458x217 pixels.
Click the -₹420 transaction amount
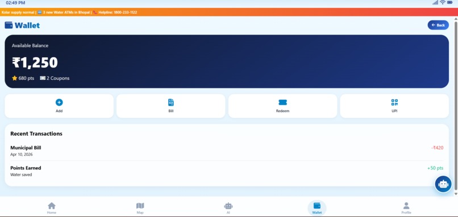pyautogui.click(x=438, y=148)
